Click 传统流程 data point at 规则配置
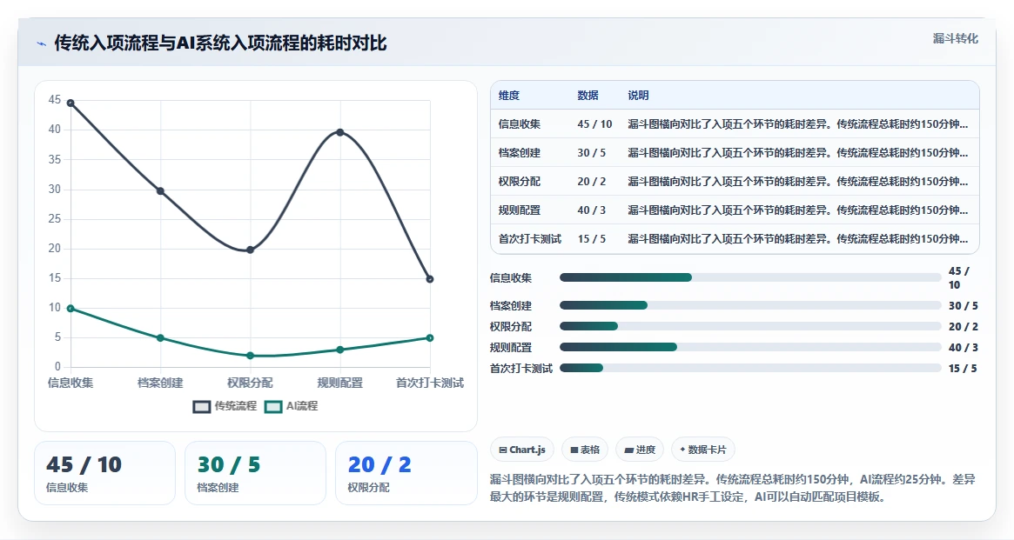1014x540 pixels. [340, 132]
